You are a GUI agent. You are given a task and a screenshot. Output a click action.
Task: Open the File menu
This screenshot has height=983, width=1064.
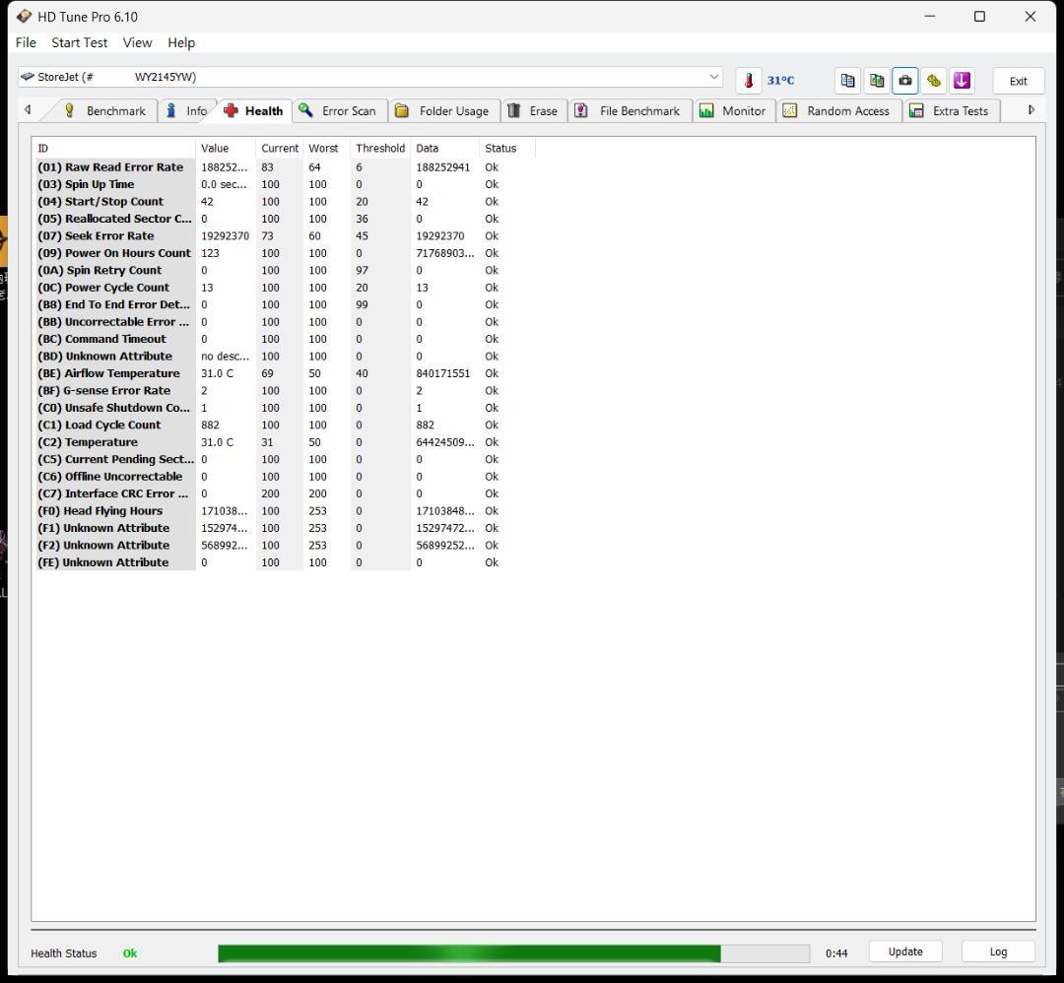pyautogui.click(x=26, y=42)
